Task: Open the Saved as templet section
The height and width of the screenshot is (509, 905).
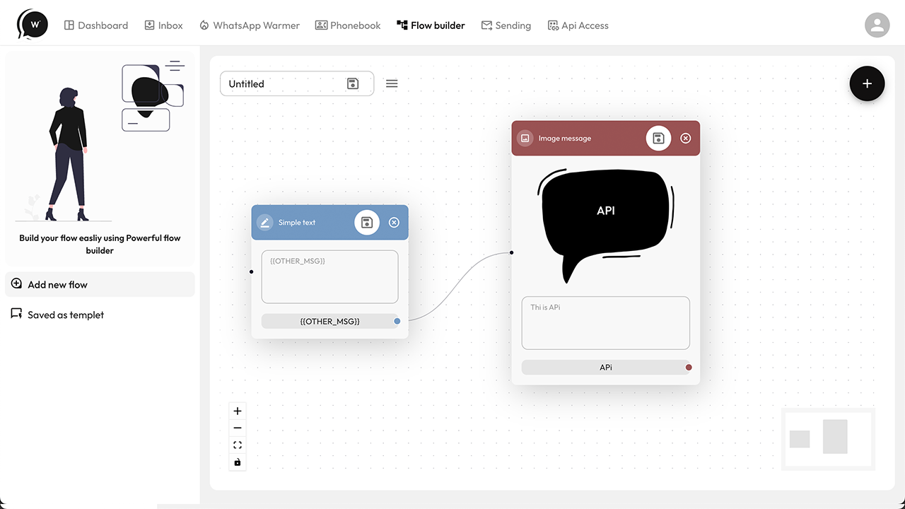Action: point(65,315)
